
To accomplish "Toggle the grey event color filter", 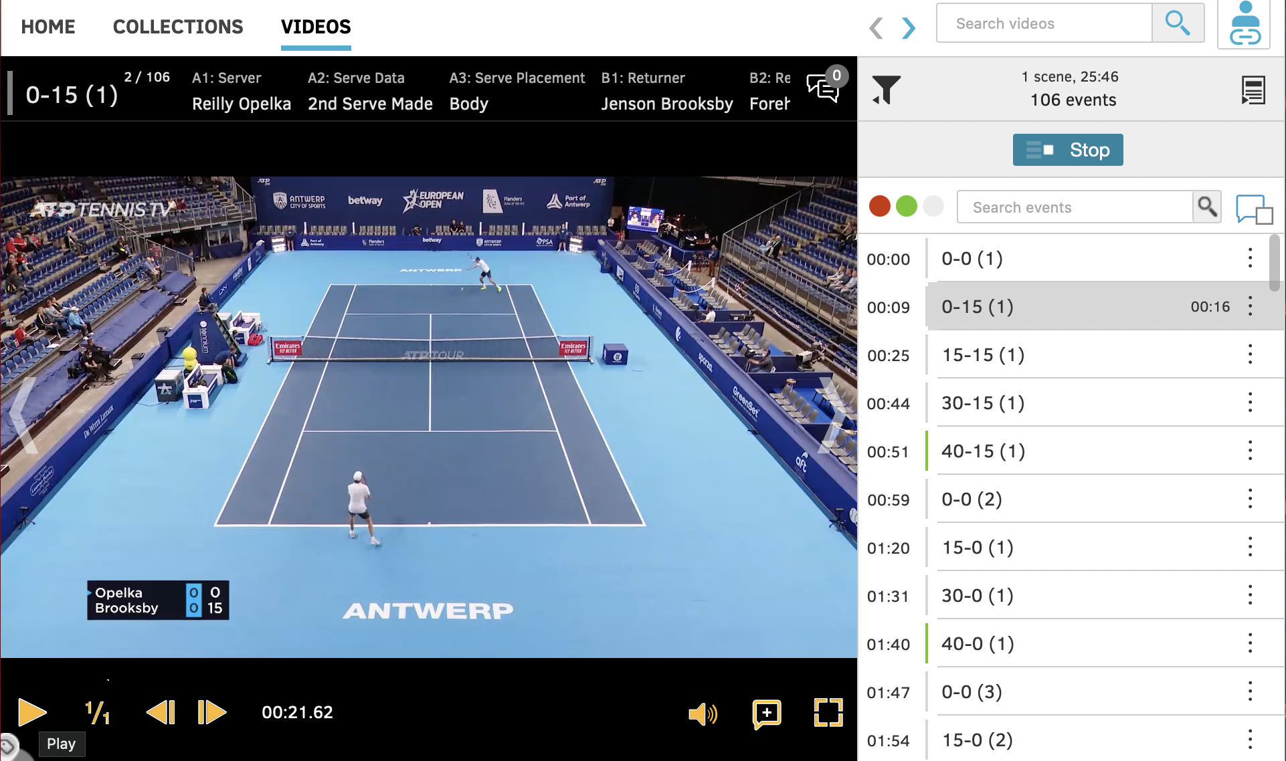I will coord(933,207).
